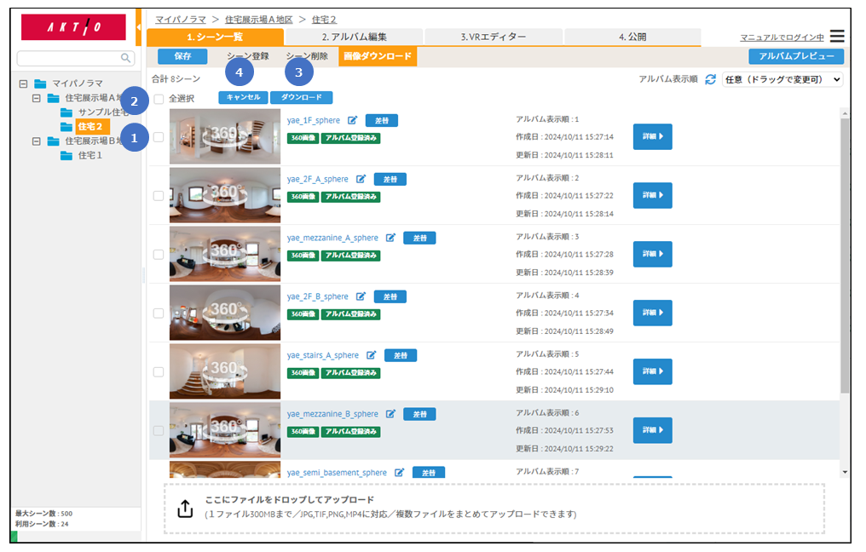This screenshot has height=552, width=866.
Task: Click the scene list vertical scrollbar
Action: pos(844,256)
